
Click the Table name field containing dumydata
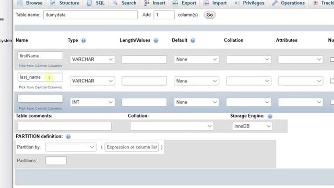[x=90, y=15]
